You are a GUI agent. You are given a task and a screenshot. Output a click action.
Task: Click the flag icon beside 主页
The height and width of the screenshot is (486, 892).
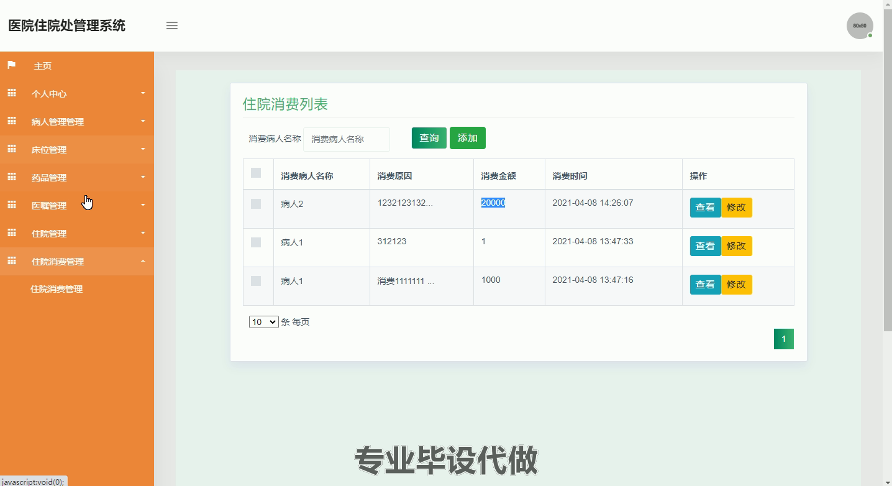pos(11,65)
